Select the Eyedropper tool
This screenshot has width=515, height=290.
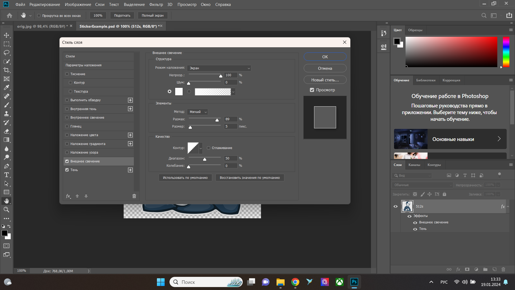tap(6, 88)
